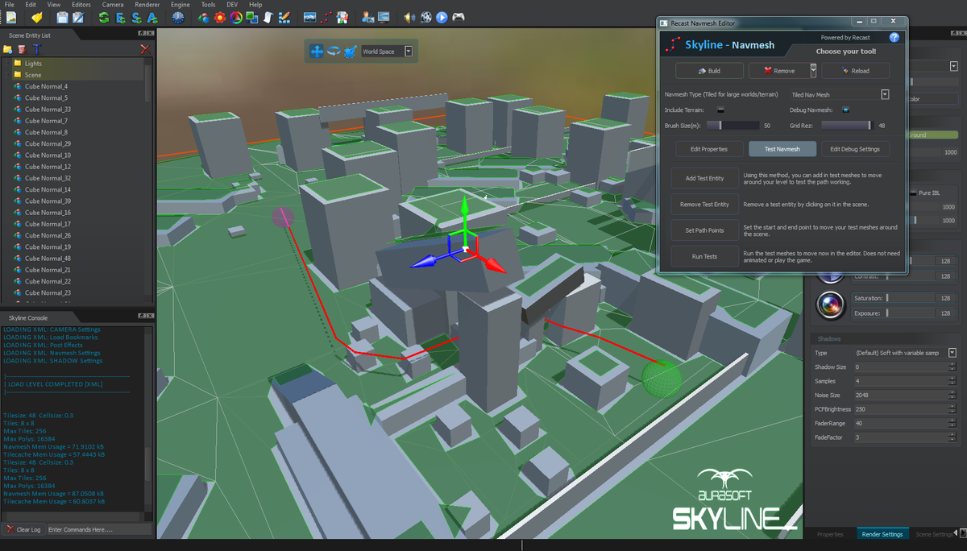This screenshot has height=551, width=967.
Task: Select the rotate gizmo tool
Action: 333,52
